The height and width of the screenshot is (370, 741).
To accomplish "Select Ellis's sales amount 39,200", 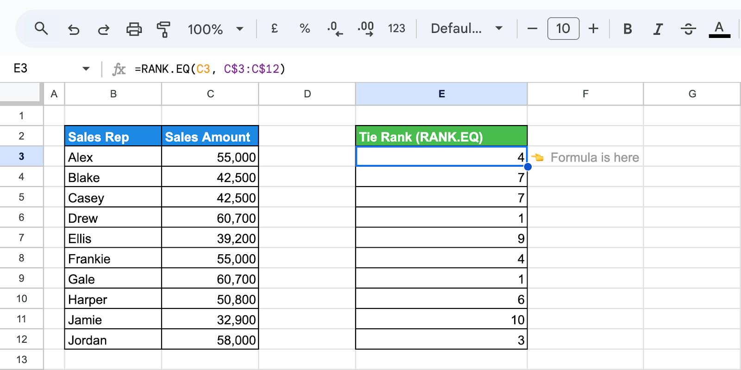I will click(210, 238).
